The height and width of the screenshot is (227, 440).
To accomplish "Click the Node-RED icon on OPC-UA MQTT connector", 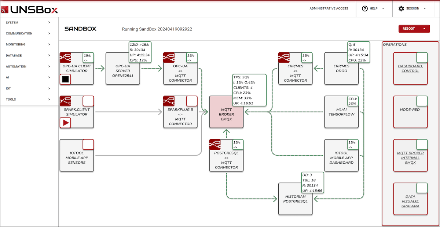I will coord(169,58).
